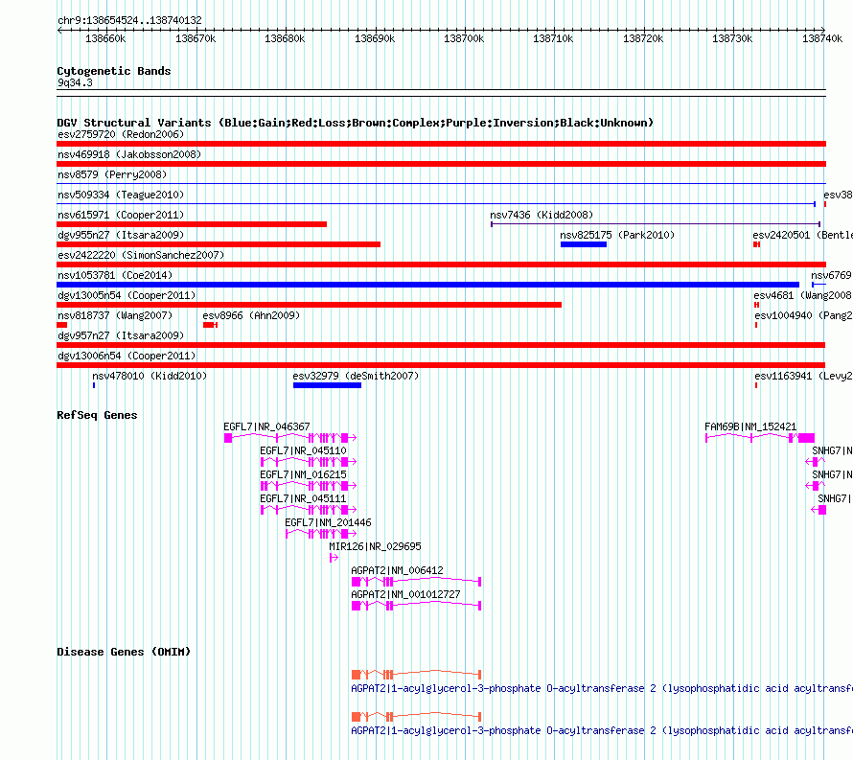
Task: Click the RefSeq Genes track title
Action: 97,415
